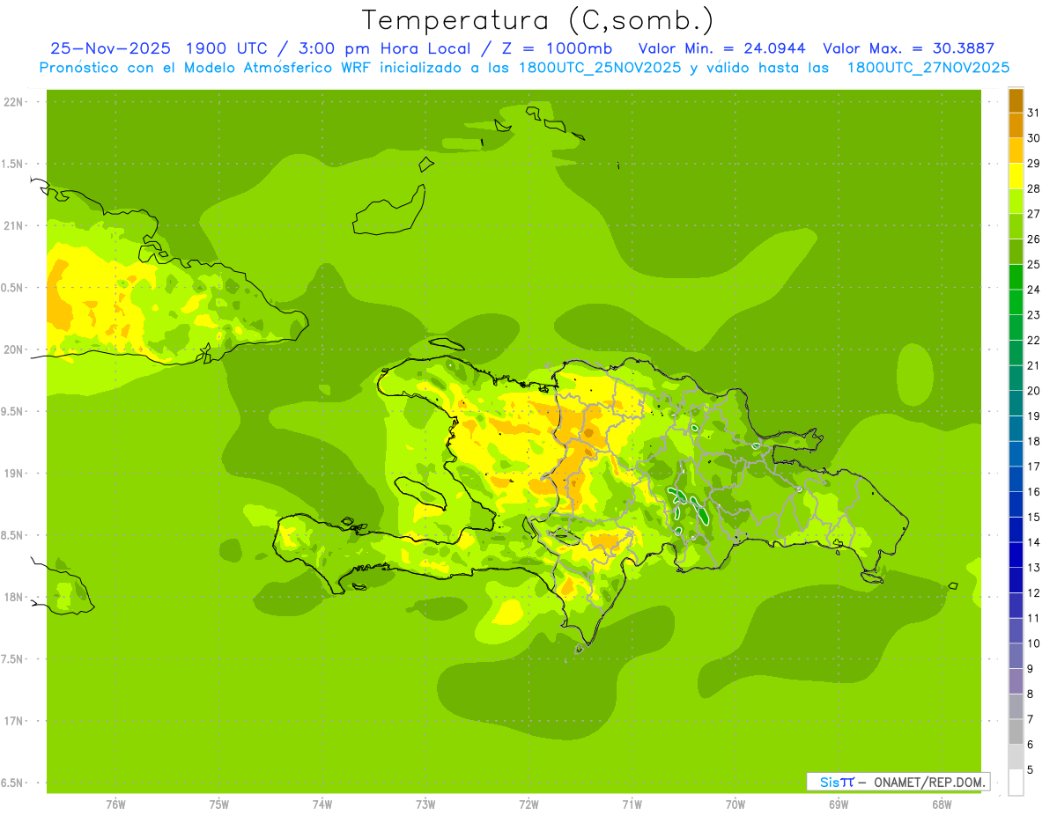Click the '70W' longitude axis label
The image size is (1057, 816).
[x=735, y=805]
